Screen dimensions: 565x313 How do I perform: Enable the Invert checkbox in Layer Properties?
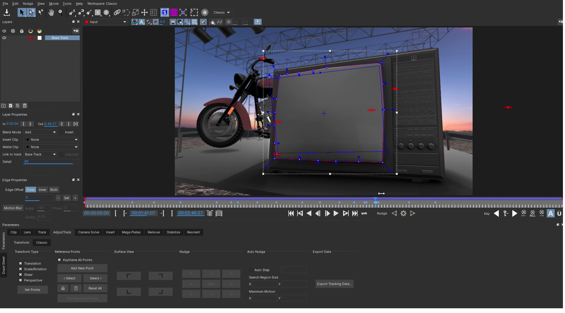[62, 132]
